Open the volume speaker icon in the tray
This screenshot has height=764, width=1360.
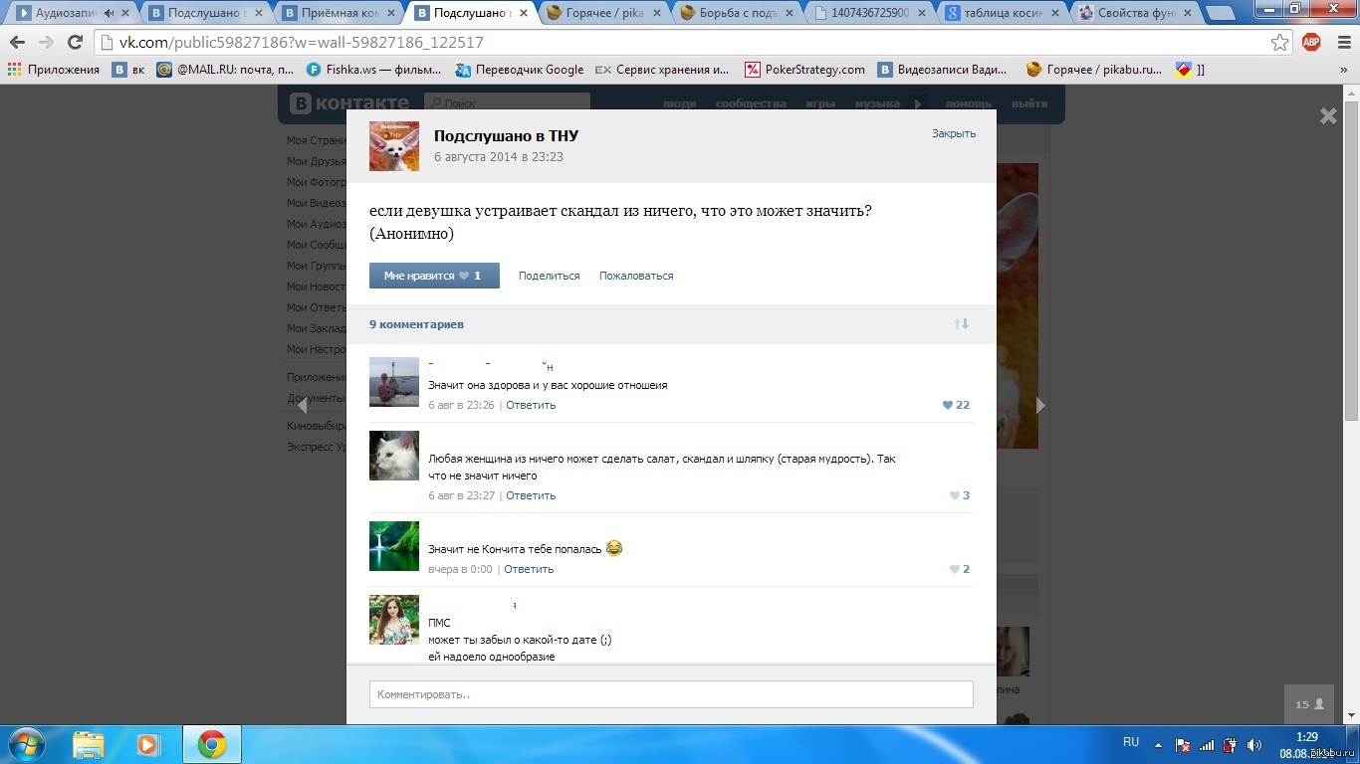coord(1254,744)
